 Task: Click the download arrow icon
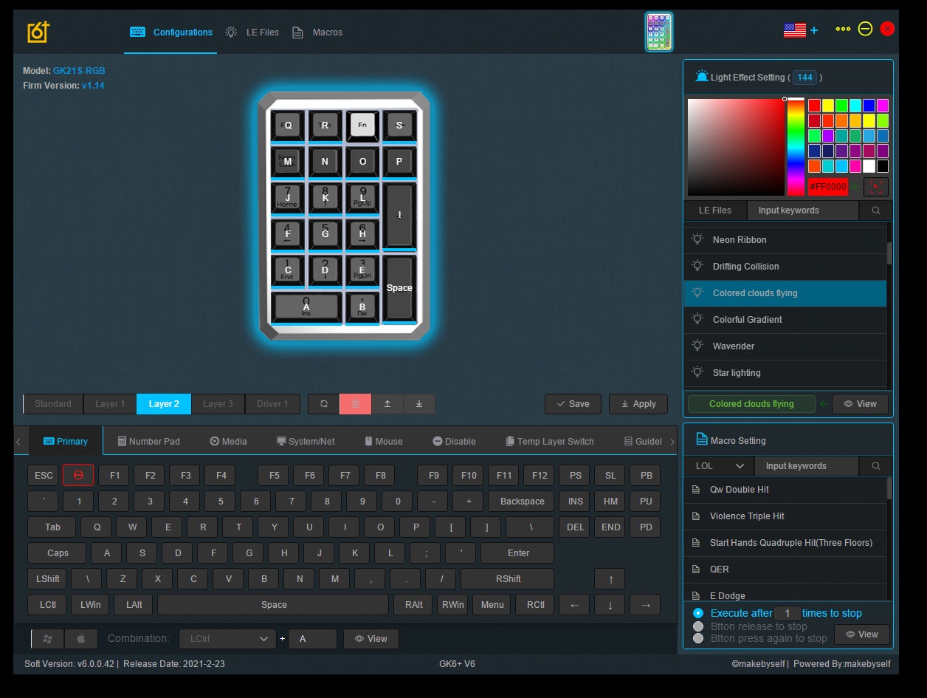pos(418,404)
